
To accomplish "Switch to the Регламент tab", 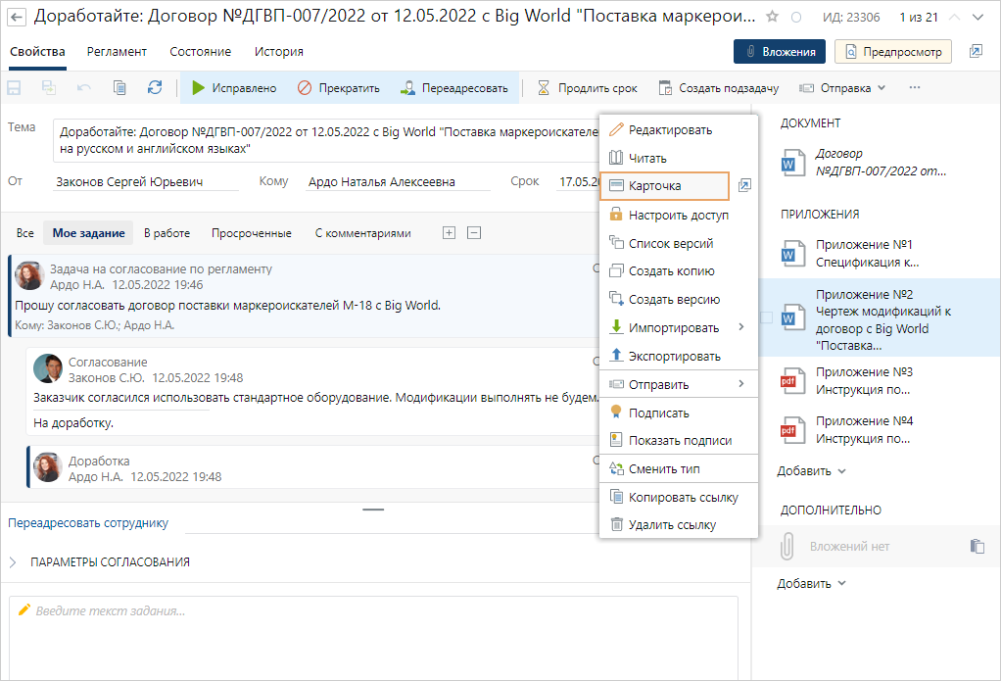I will [x=117, y=52].
